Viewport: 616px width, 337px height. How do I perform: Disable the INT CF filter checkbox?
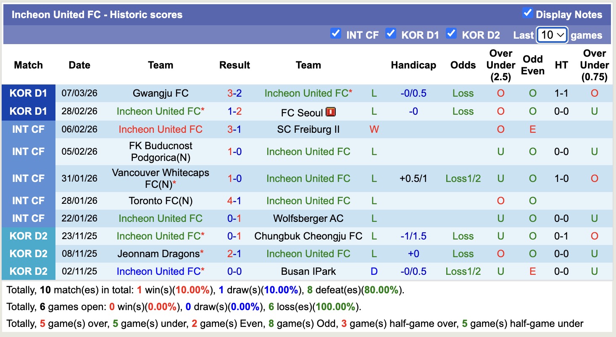coord(336,34)
